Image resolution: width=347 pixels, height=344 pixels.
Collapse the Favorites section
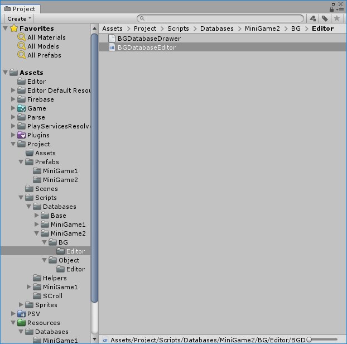6,28
